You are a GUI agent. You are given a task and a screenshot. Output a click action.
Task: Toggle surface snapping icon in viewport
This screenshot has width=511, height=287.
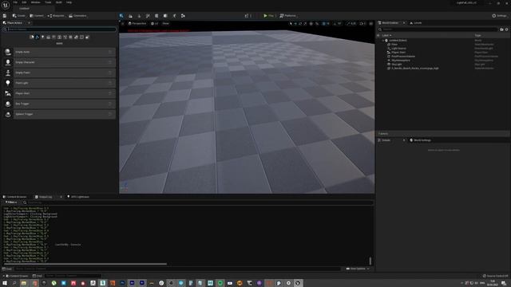click(317, 23)
